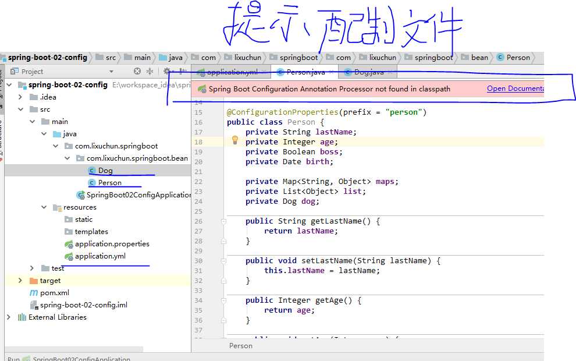The image size is (576, 361).
Task: Select the Person.java editor tab
Action: tap(305, 72)
